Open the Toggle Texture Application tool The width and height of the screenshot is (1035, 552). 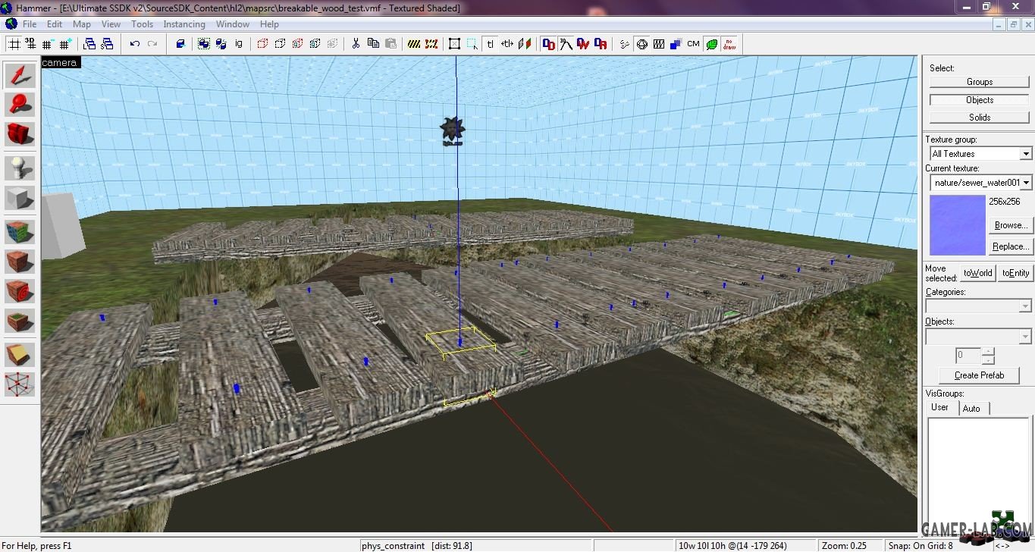pyautogui.click(x=20, y=232)
